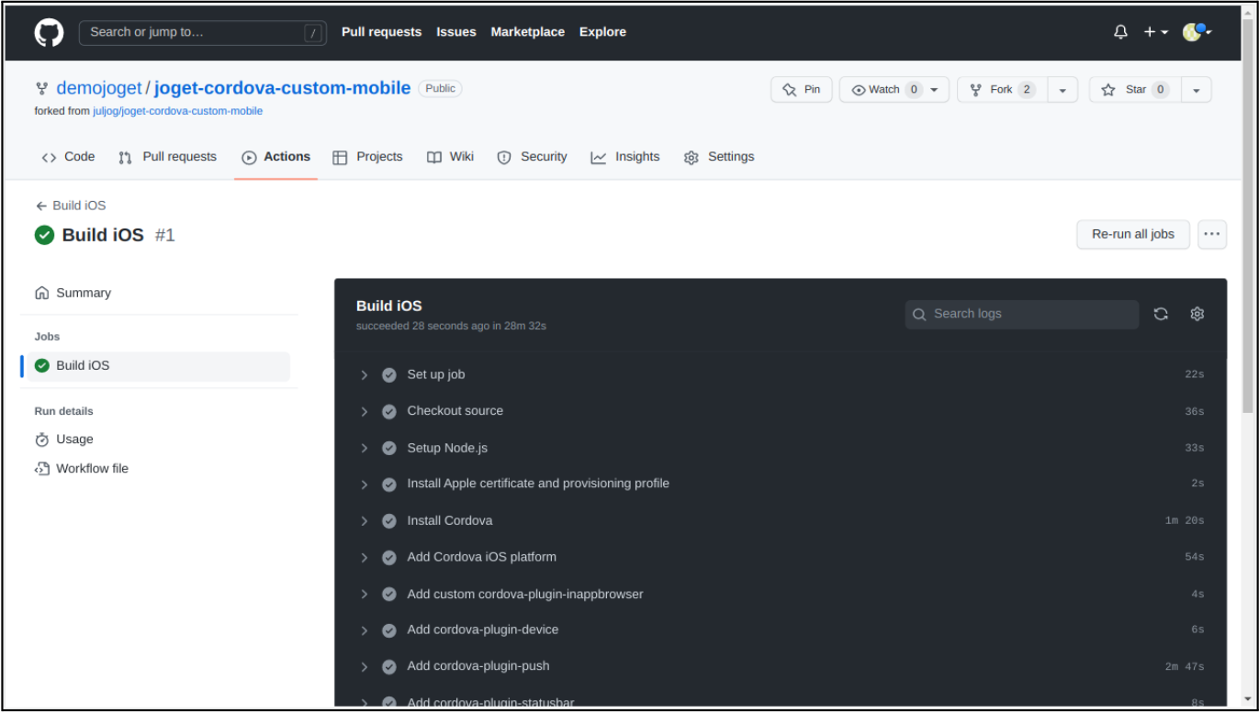Open the plus create-new menu
Screen dimensions: 1259x713
(x=1155, y=32)
